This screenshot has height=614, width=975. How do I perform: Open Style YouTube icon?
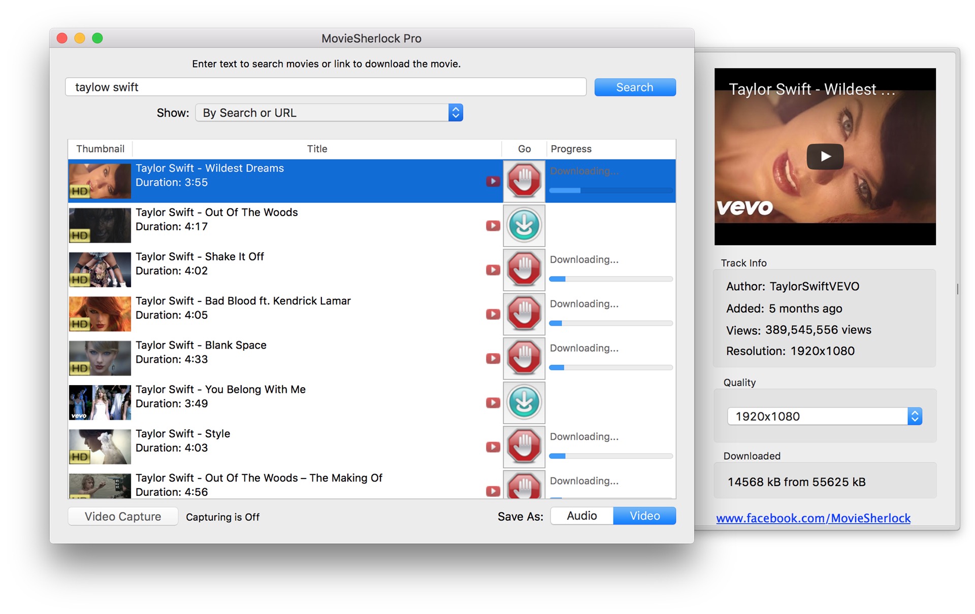(x=493, y=447)
